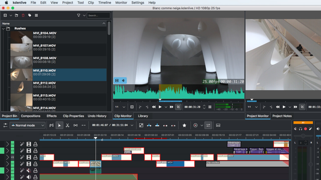Select the Spacer tool
Viewport: 321px width, 180px height.
[x=75, y=125]
